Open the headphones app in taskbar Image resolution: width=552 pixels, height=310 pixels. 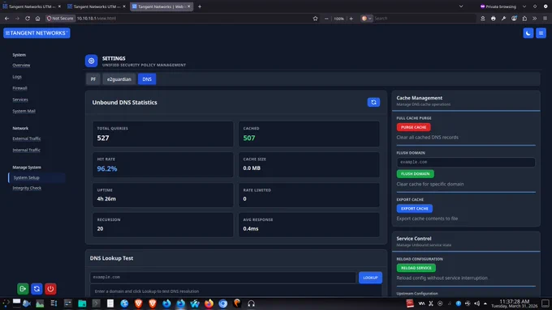click(251, 304)
